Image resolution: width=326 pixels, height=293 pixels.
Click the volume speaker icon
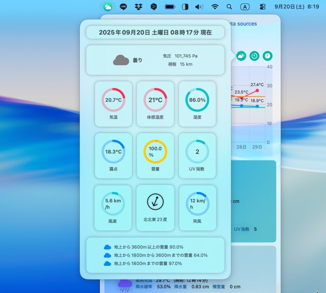click(199, 6)
